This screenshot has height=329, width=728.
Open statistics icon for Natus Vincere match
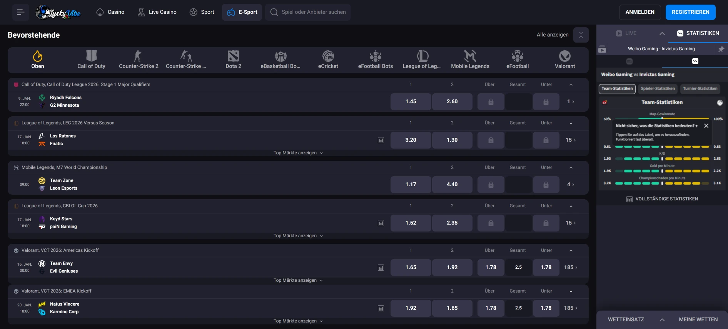381,308
